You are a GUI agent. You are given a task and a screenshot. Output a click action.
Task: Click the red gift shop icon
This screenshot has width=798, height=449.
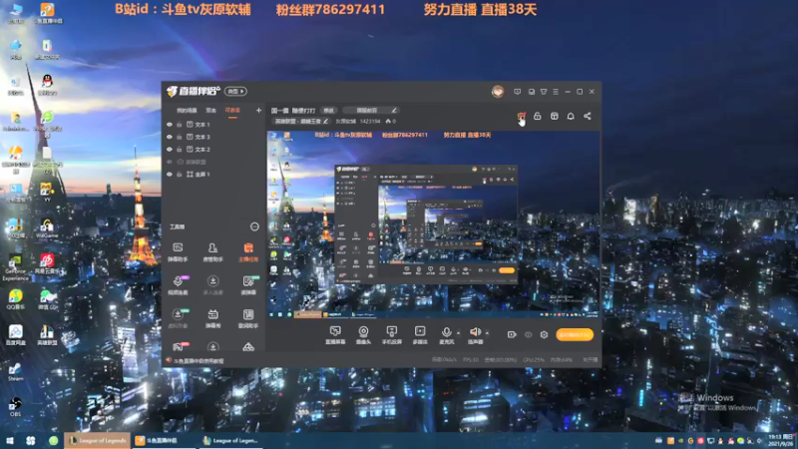point(521,116)
